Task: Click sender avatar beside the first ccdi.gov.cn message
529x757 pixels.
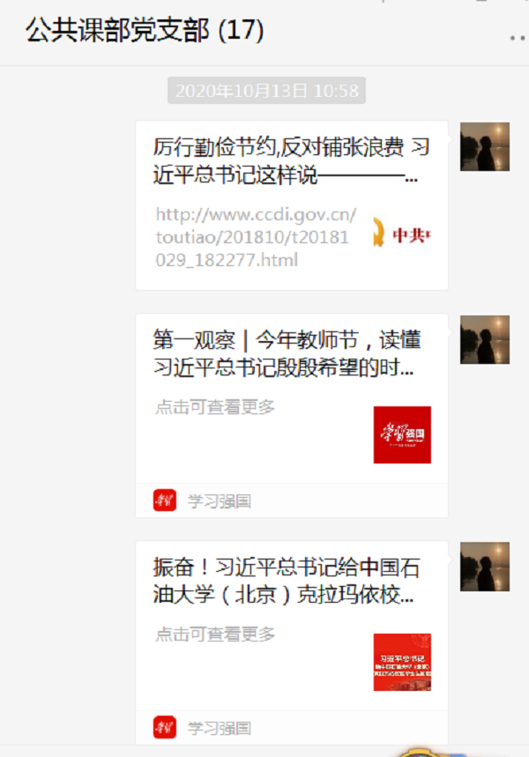Action: (485, 147)
